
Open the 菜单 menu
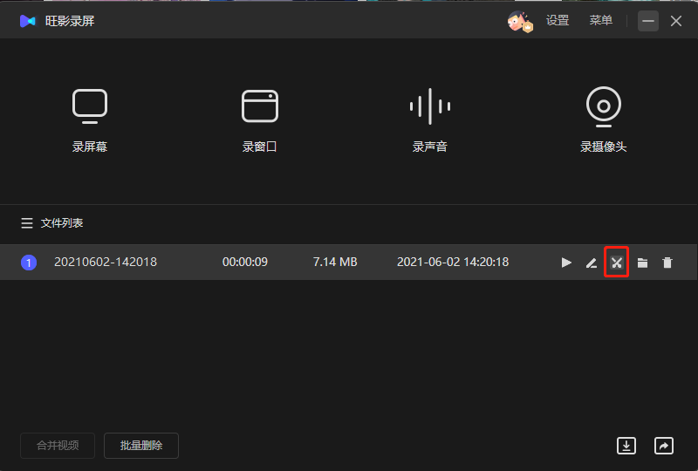pos(600,20)
